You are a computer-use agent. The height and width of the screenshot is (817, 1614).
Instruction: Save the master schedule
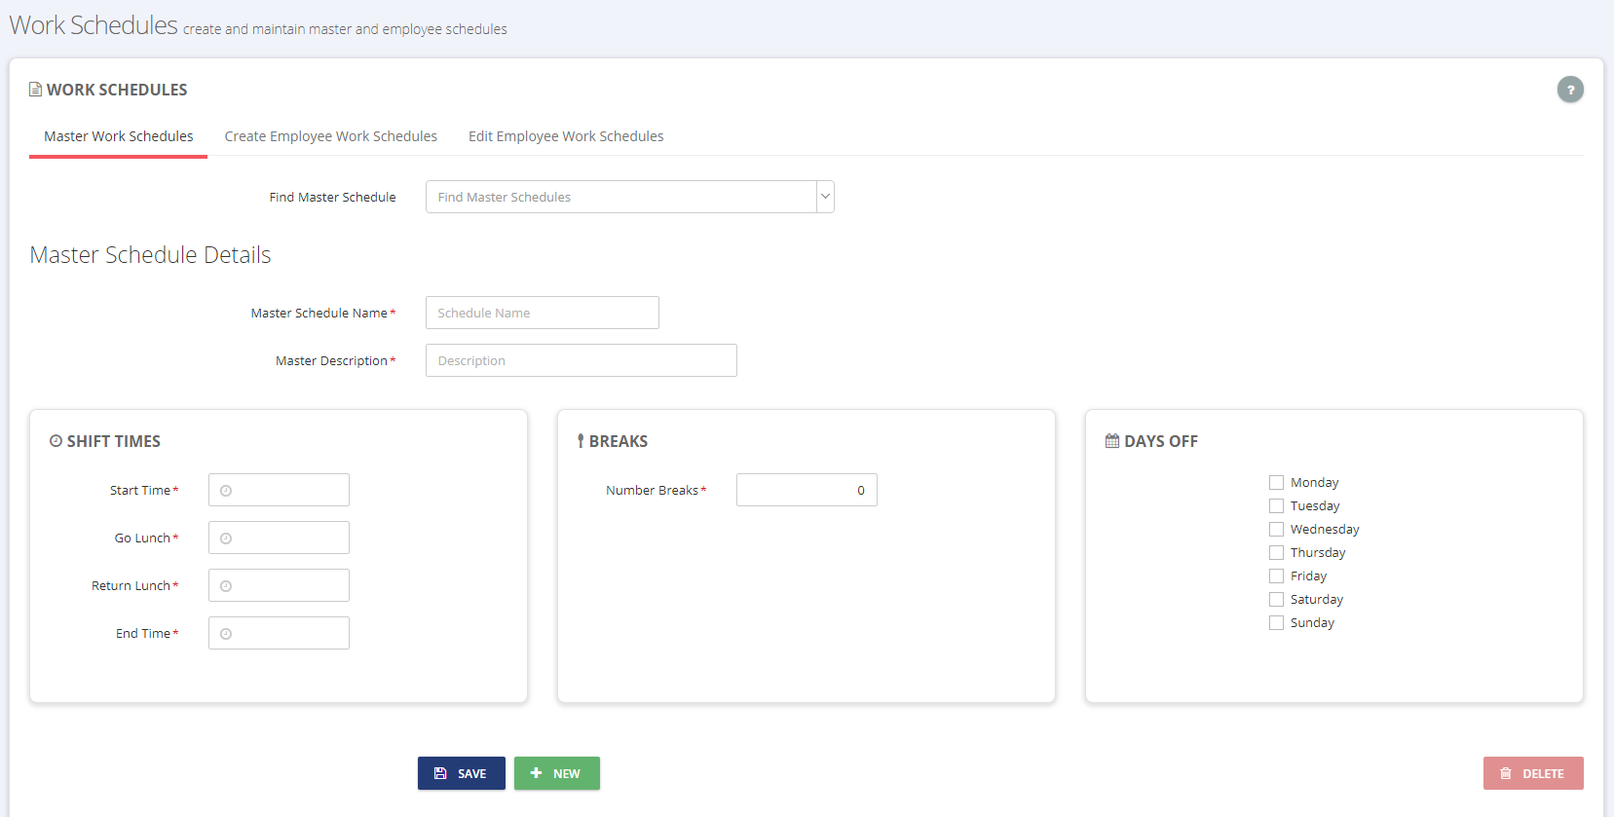point(462,773)
